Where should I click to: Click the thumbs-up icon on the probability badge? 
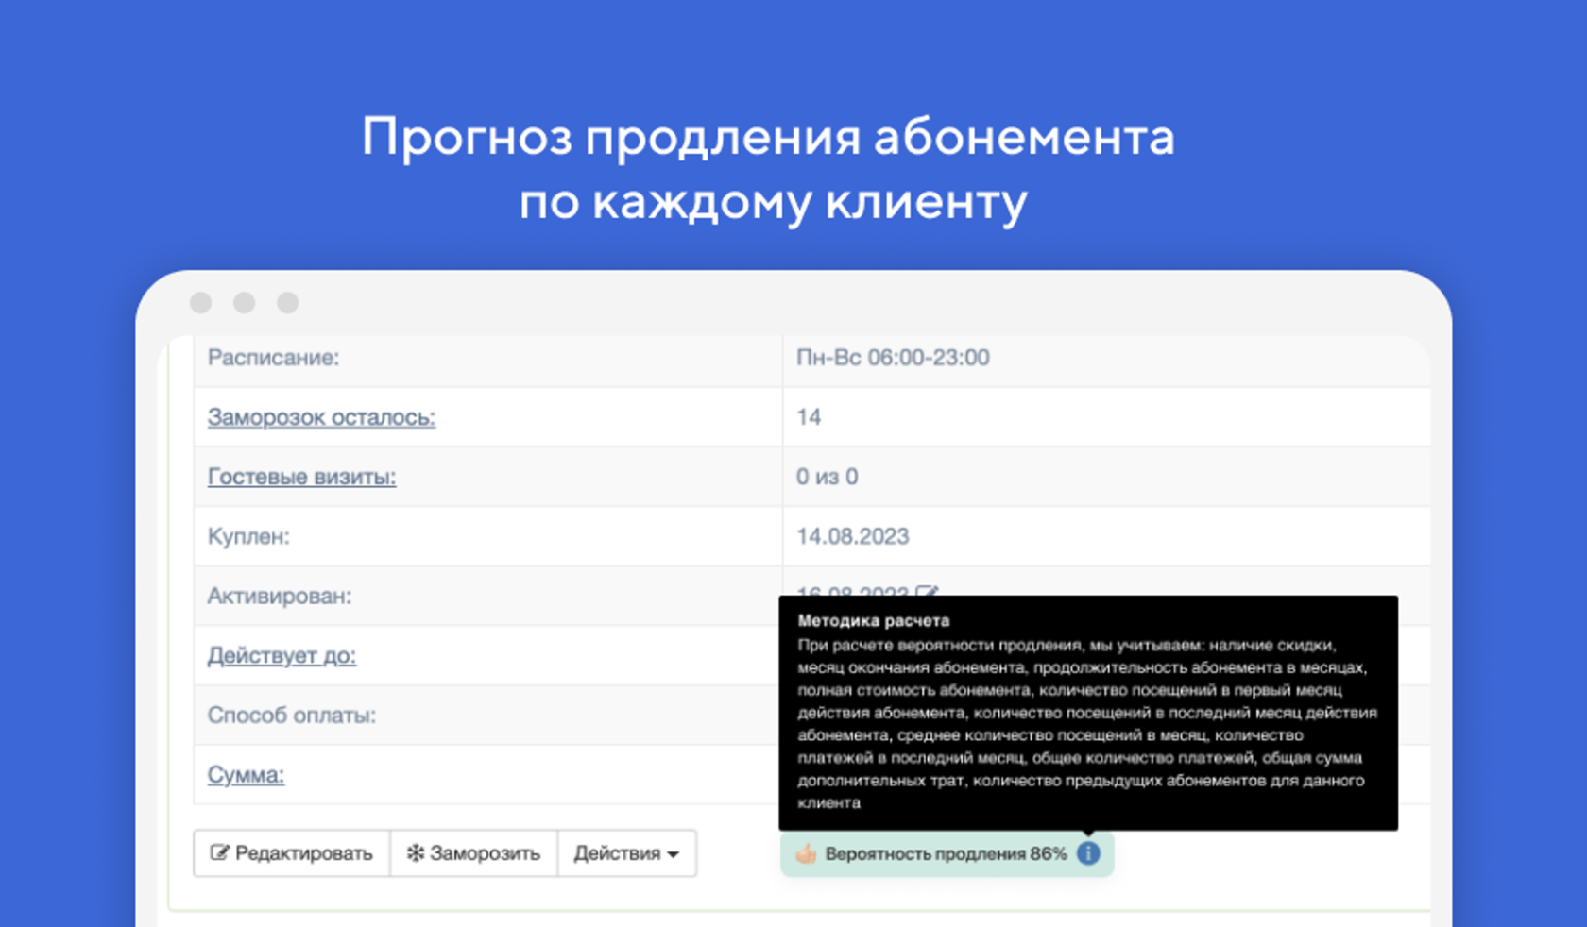pos(804,852)
